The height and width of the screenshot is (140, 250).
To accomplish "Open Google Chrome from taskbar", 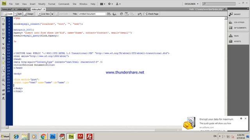I will coord(43,136).
